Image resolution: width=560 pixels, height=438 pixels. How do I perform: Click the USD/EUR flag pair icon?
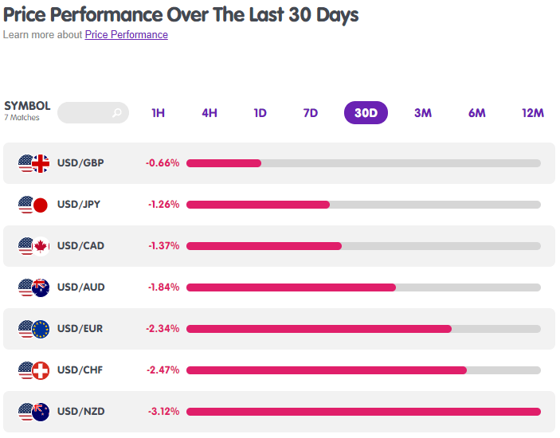34,329
